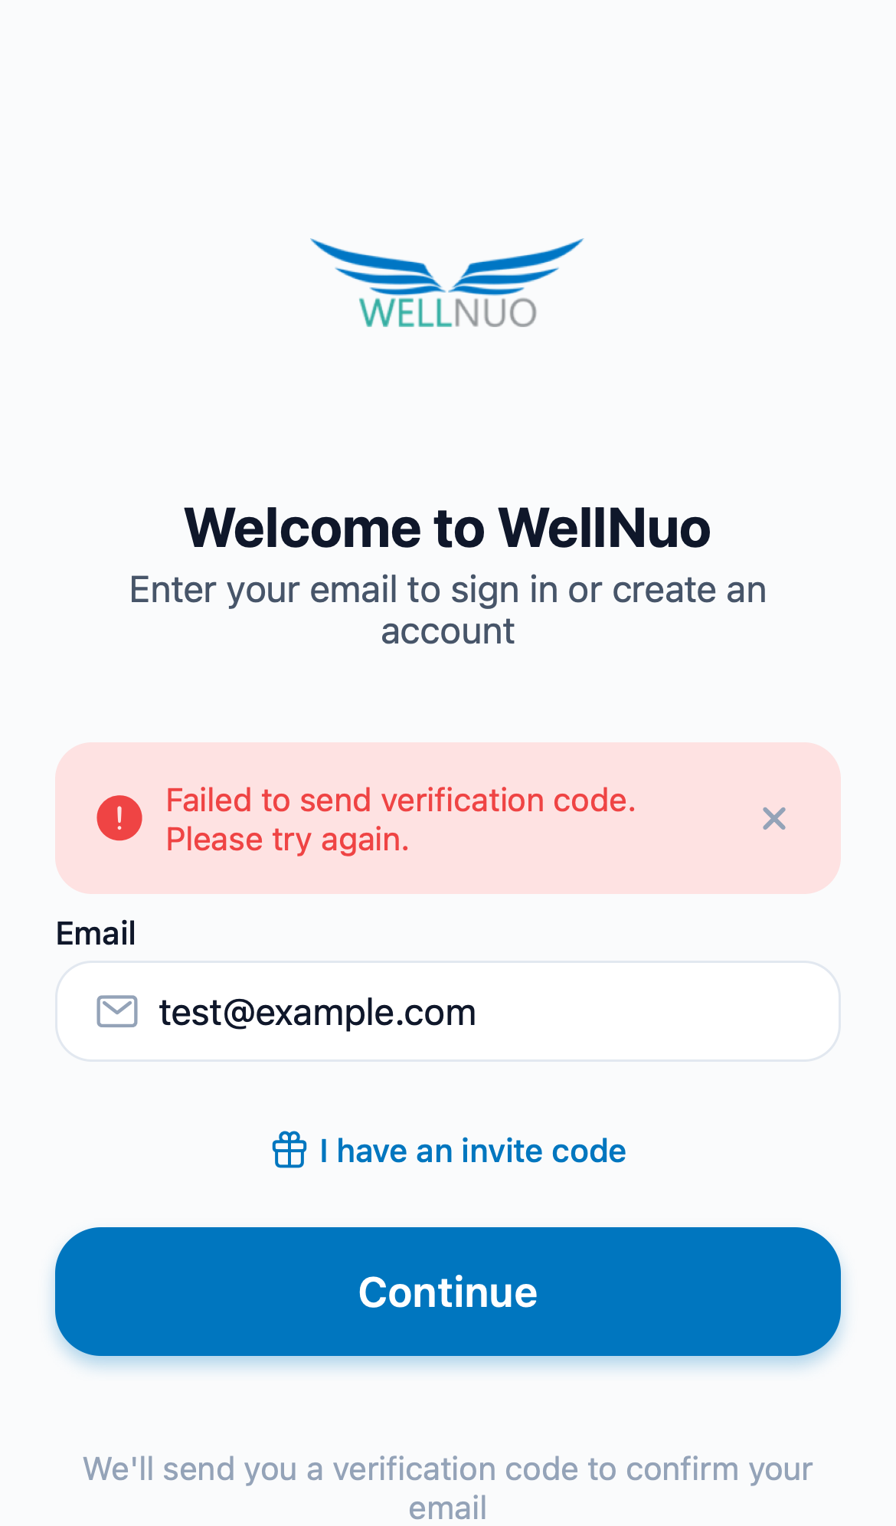Click the "Please try again." error line
This screenshot has width=896, height=1526.
point(288,840)
